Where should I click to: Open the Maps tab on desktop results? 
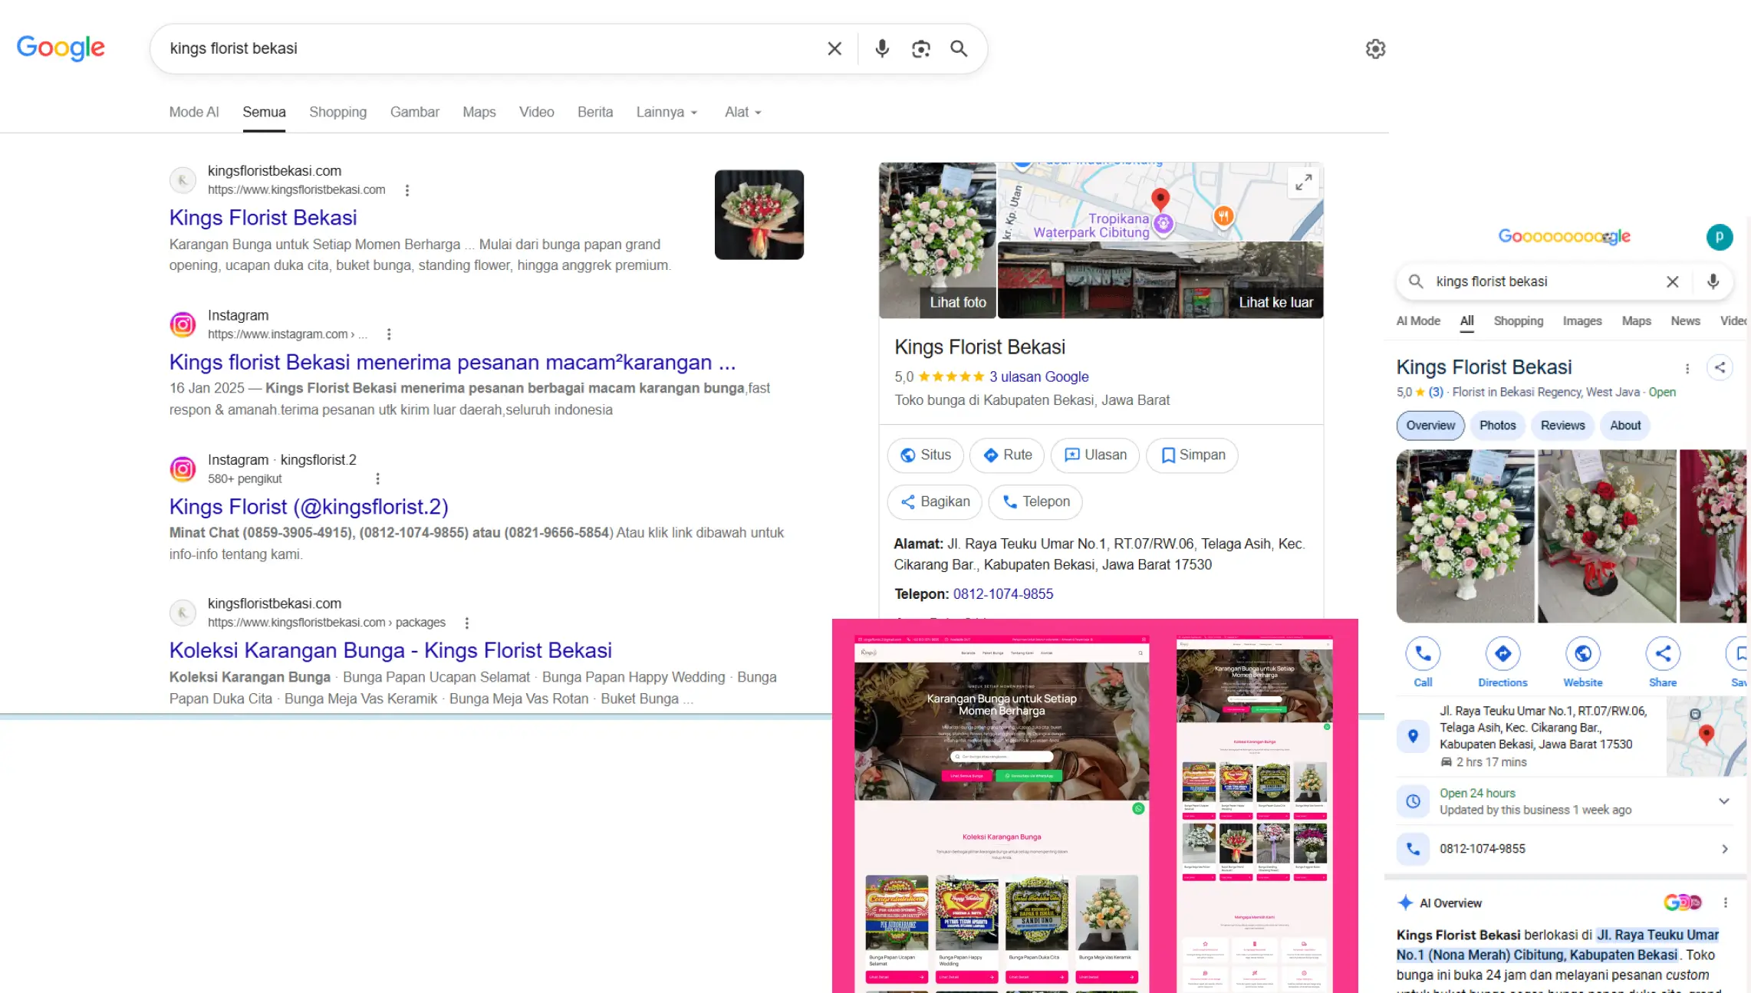click(479, 112)
